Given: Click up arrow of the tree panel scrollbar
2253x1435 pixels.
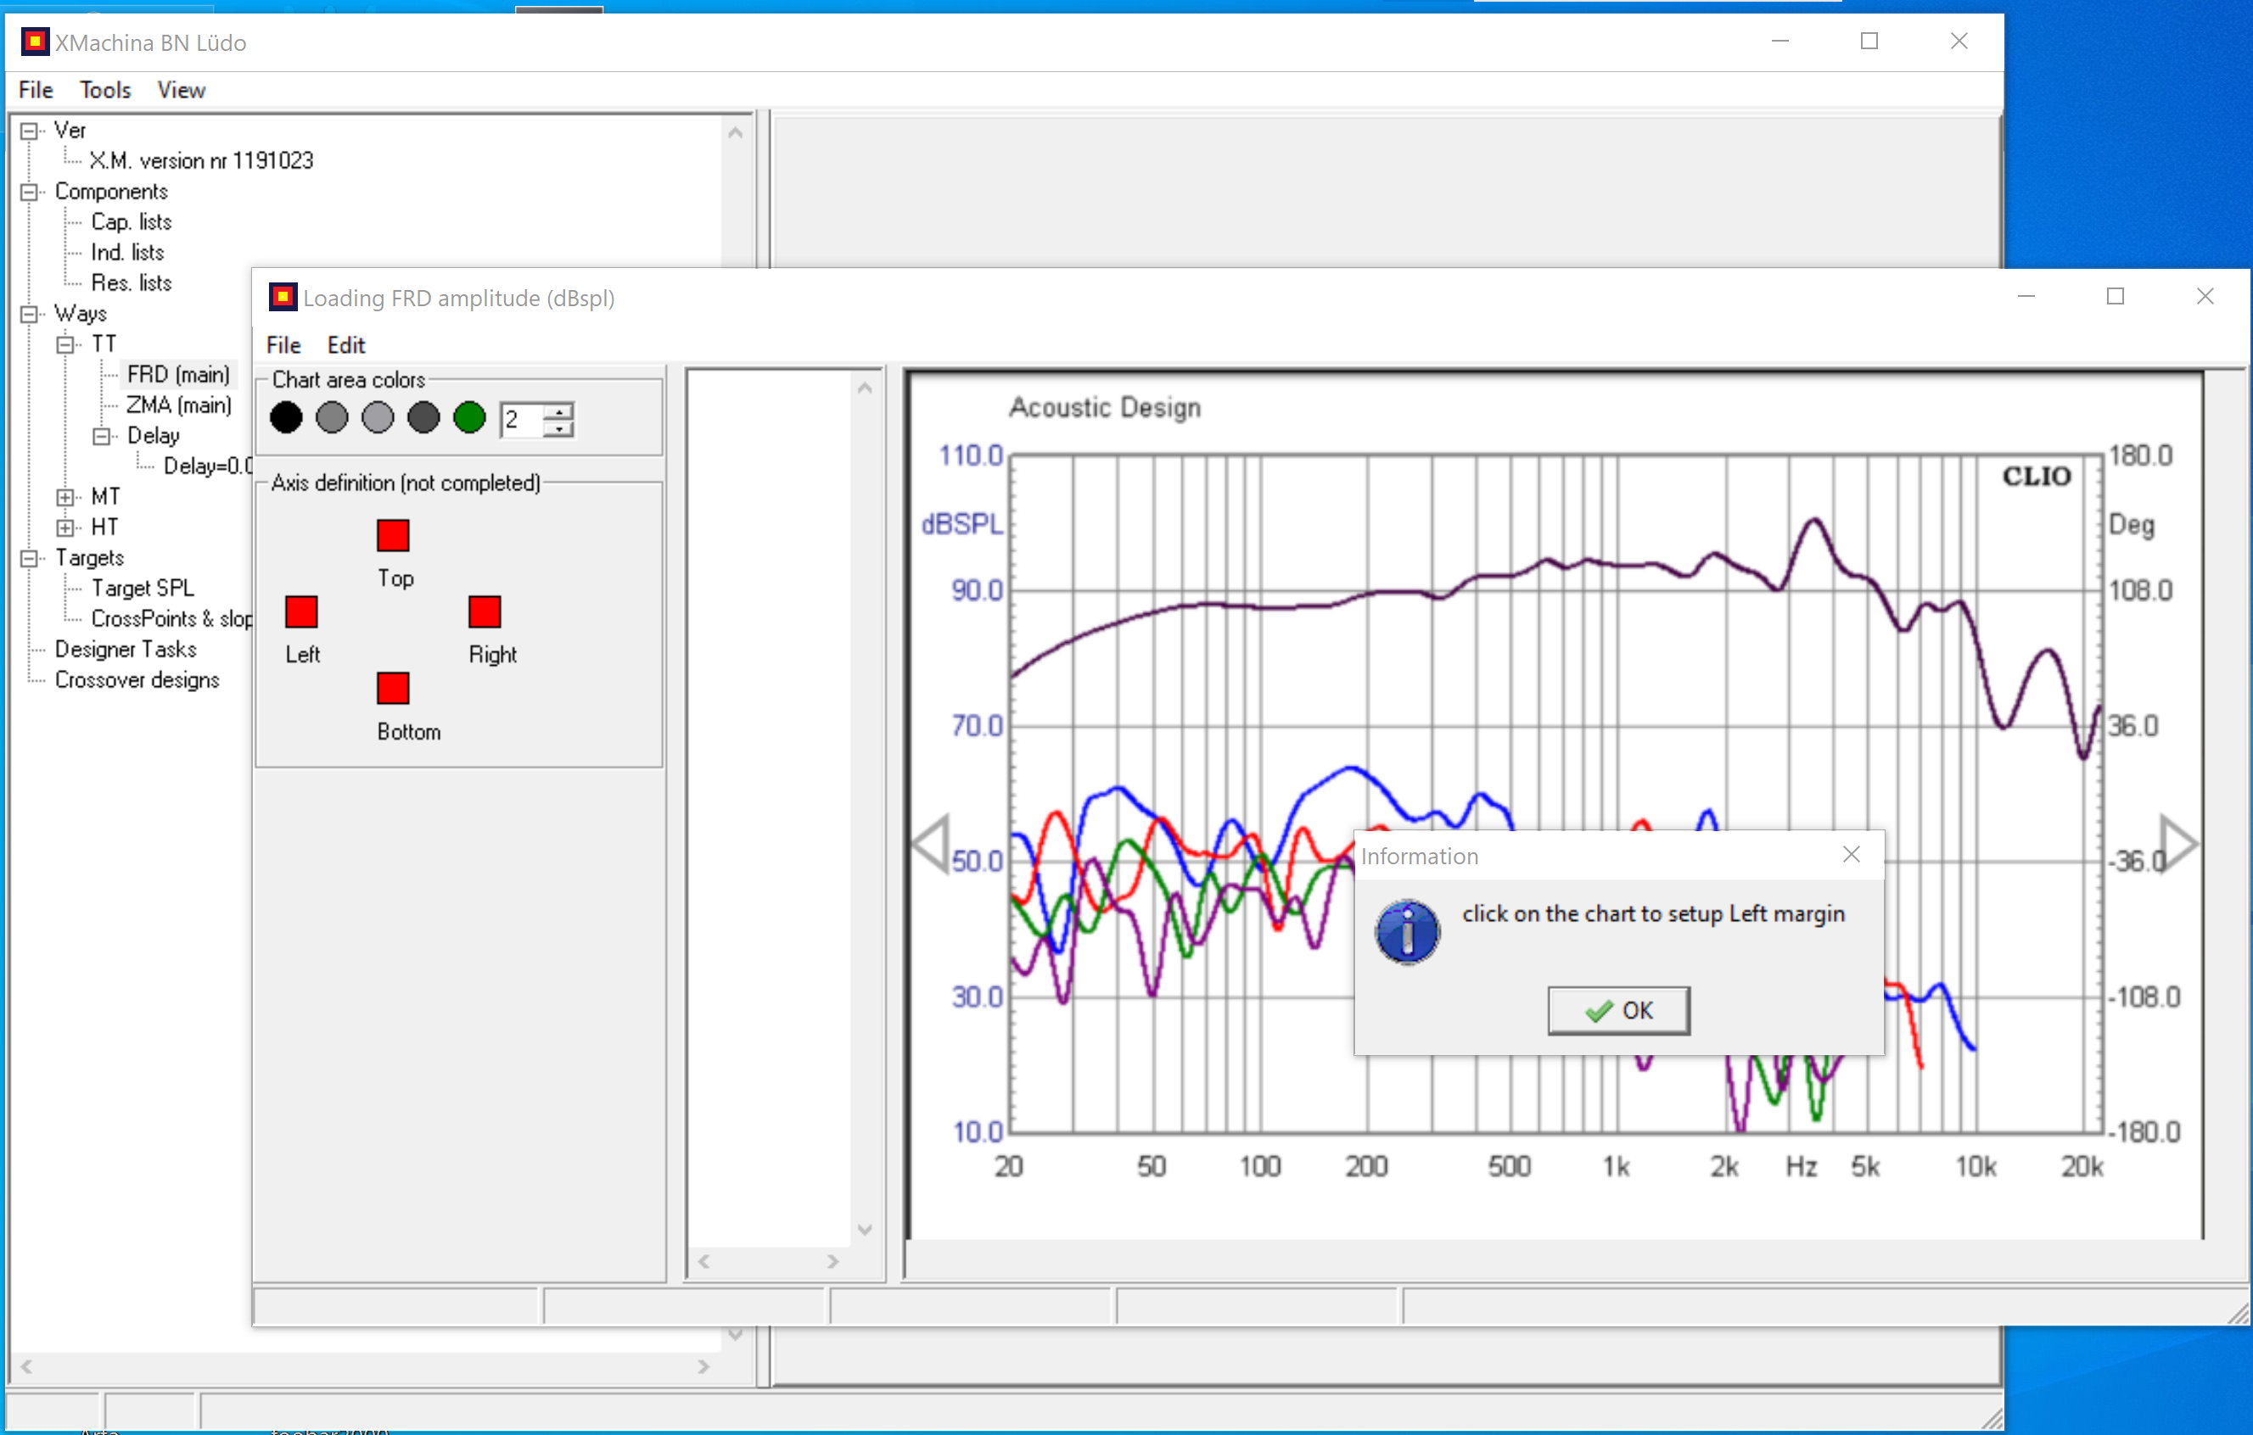Looking at the screenshot, I should click(x=736, y=133).
